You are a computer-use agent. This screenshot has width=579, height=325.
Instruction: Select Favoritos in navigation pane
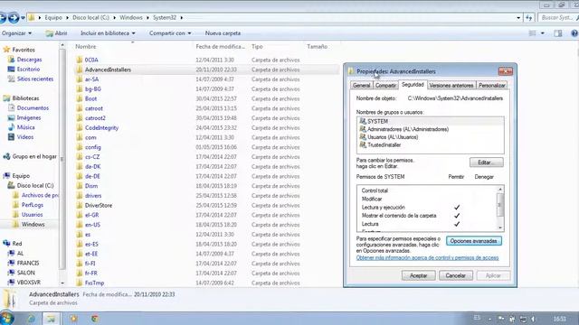pos(24,50)
